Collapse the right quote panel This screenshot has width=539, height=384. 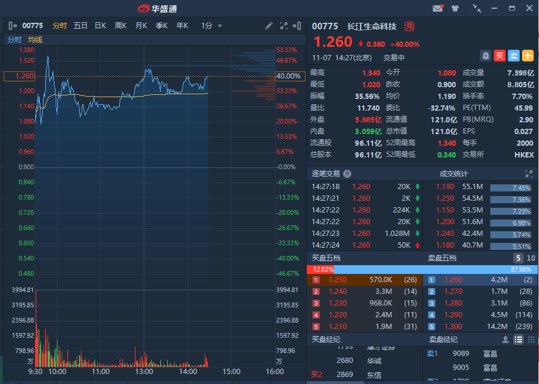tap(298, 26)
